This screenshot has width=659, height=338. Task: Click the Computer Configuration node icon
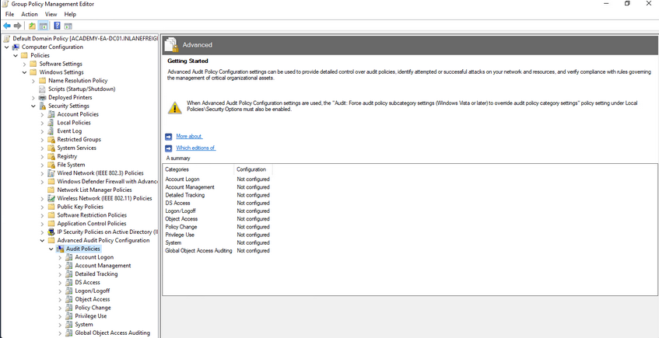[16, 47]
